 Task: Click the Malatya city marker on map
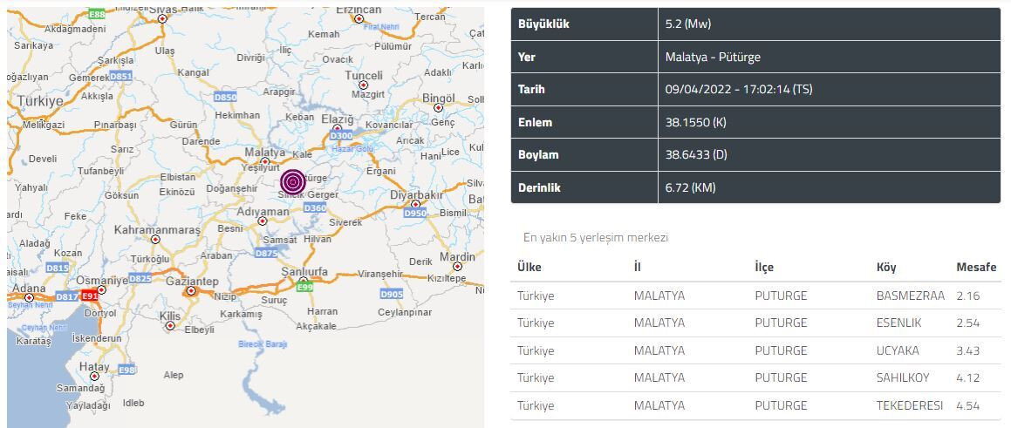tap(265, 161)
